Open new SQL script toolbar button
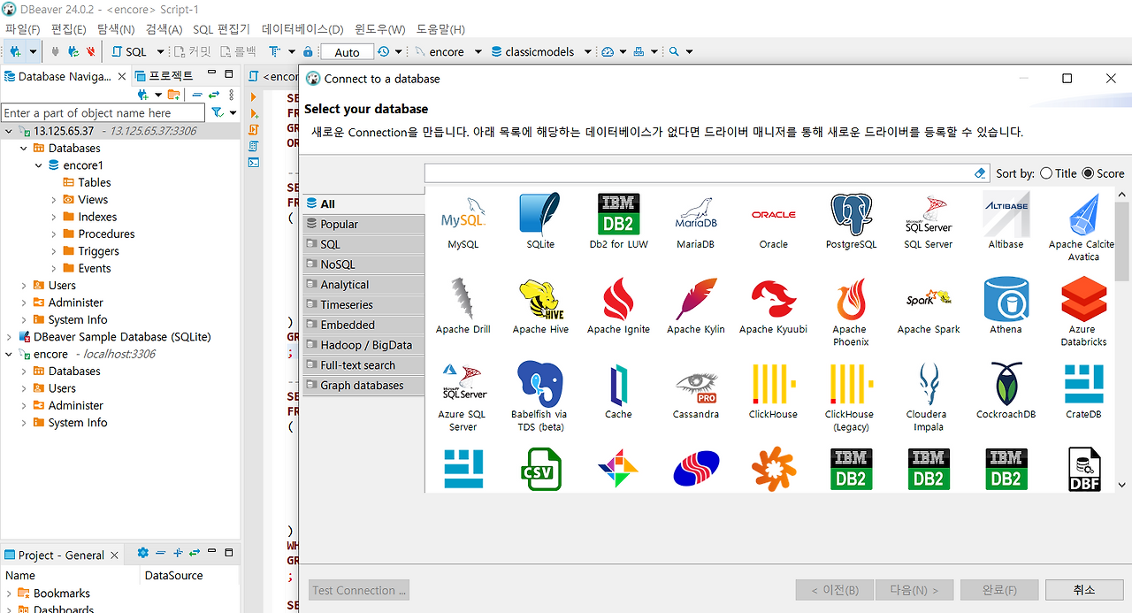The width and height of the screenshot is (1132, 613). point(130,51)
